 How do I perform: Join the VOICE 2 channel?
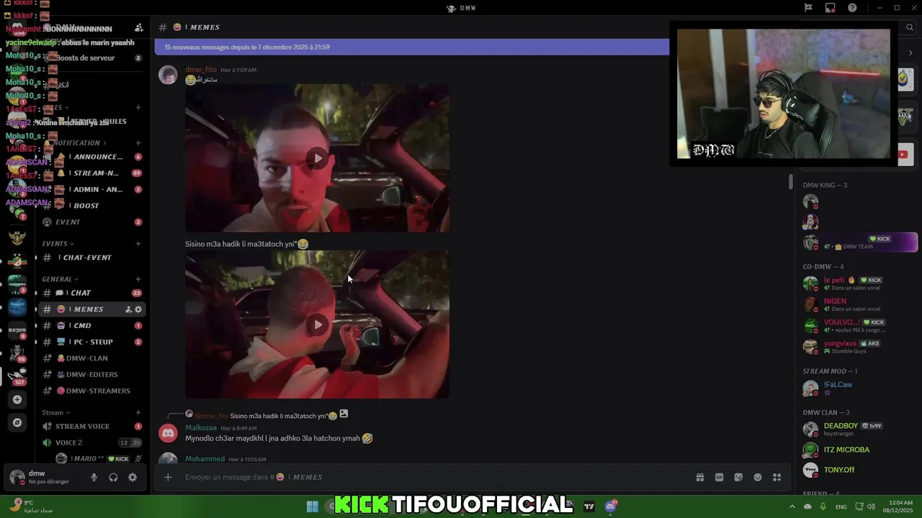[92, 442]
